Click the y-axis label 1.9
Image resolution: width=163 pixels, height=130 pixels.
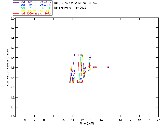12,28
